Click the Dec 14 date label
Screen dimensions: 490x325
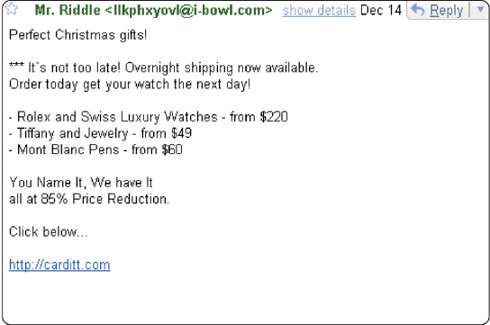tap(381, 10)
